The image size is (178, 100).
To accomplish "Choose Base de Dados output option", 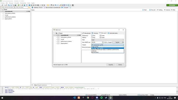I will point(108,52).
